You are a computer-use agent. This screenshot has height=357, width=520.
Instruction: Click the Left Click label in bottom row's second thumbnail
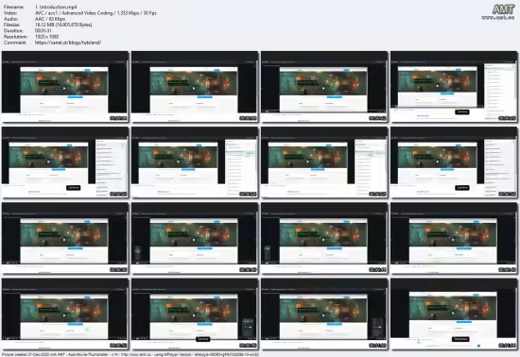(202, 339)
